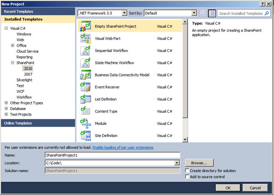Click the template list scroll down arrow
Image resolution: width=274 pixels, height=195 pixels.
point(185,140)
